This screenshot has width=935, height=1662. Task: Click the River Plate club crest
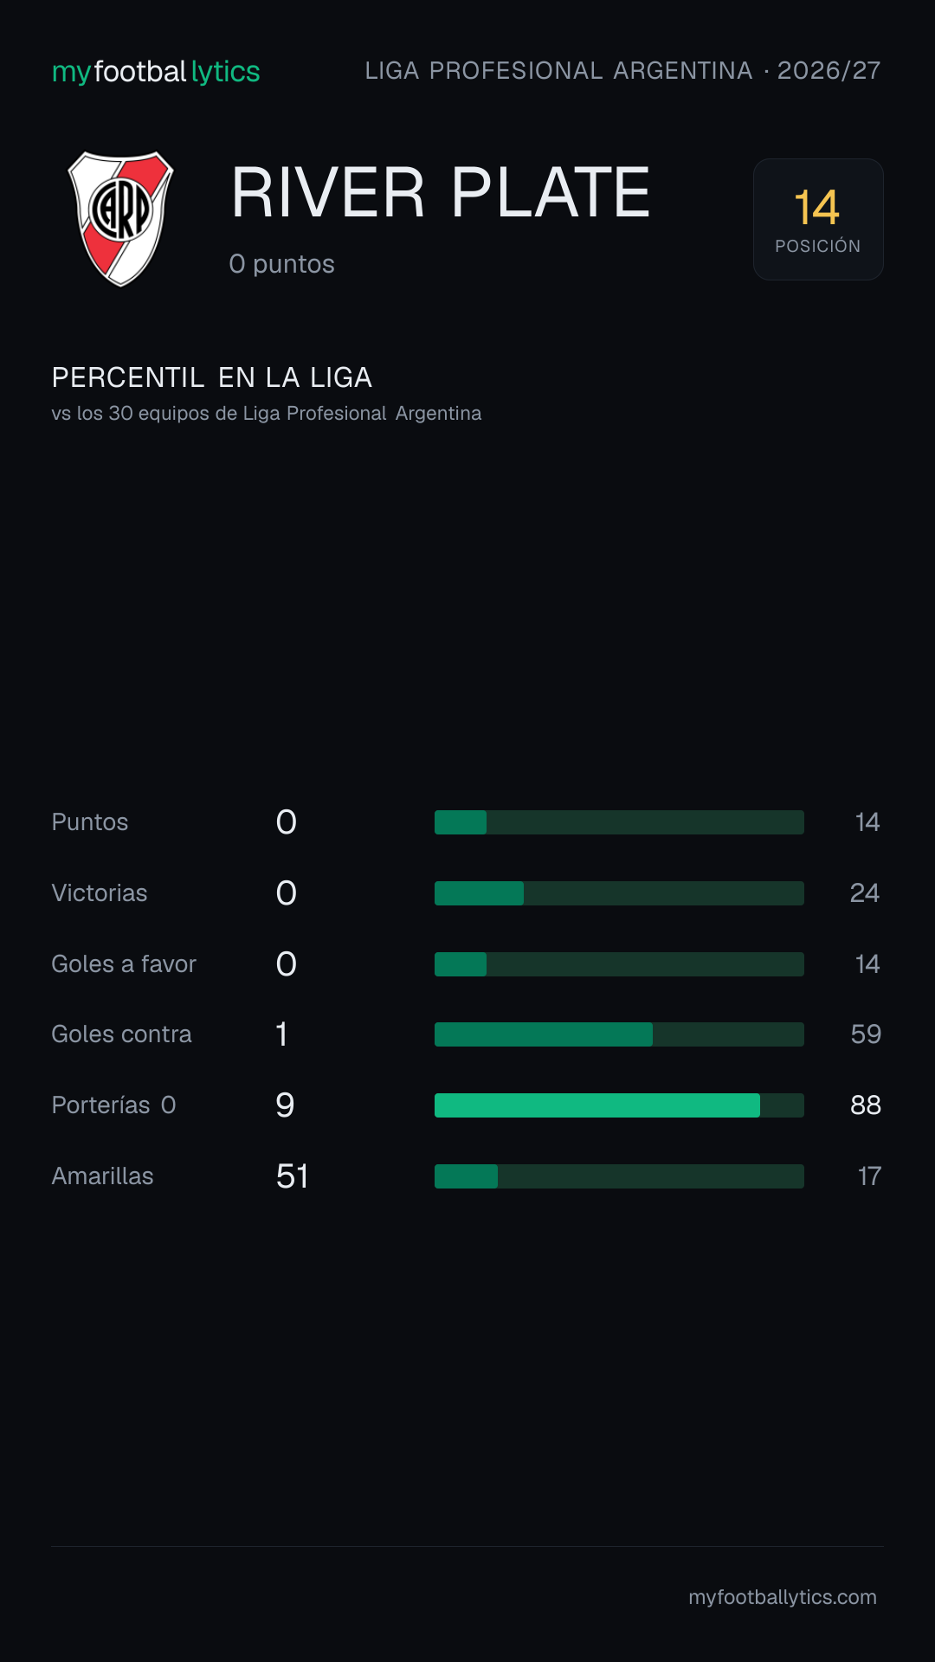click(x=121, y=219)
